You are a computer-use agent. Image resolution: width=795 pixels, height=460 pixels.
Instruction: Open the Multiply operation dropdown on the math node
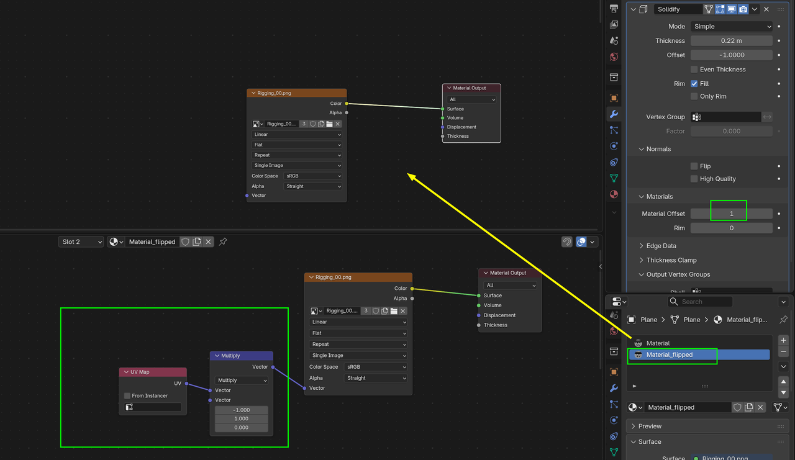(x=242, y=381)
